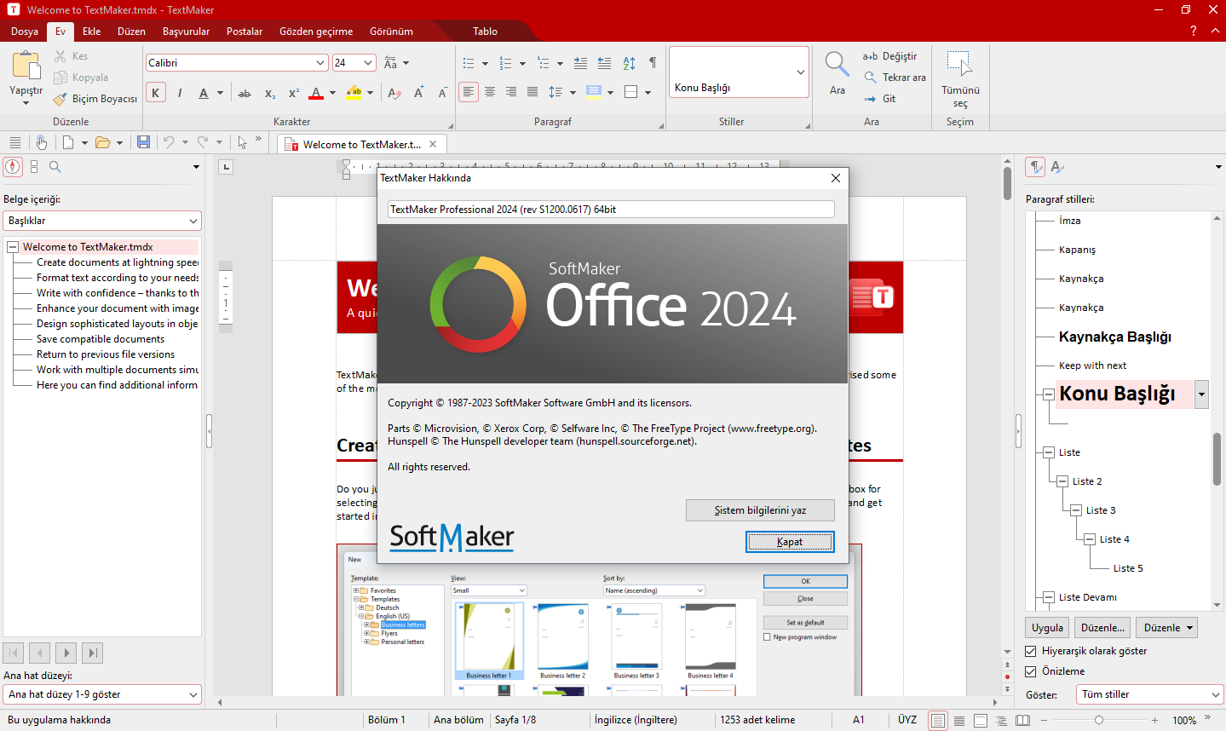1226x731 pixels.
Task: Align paragraph left
Action: point(469,92)
